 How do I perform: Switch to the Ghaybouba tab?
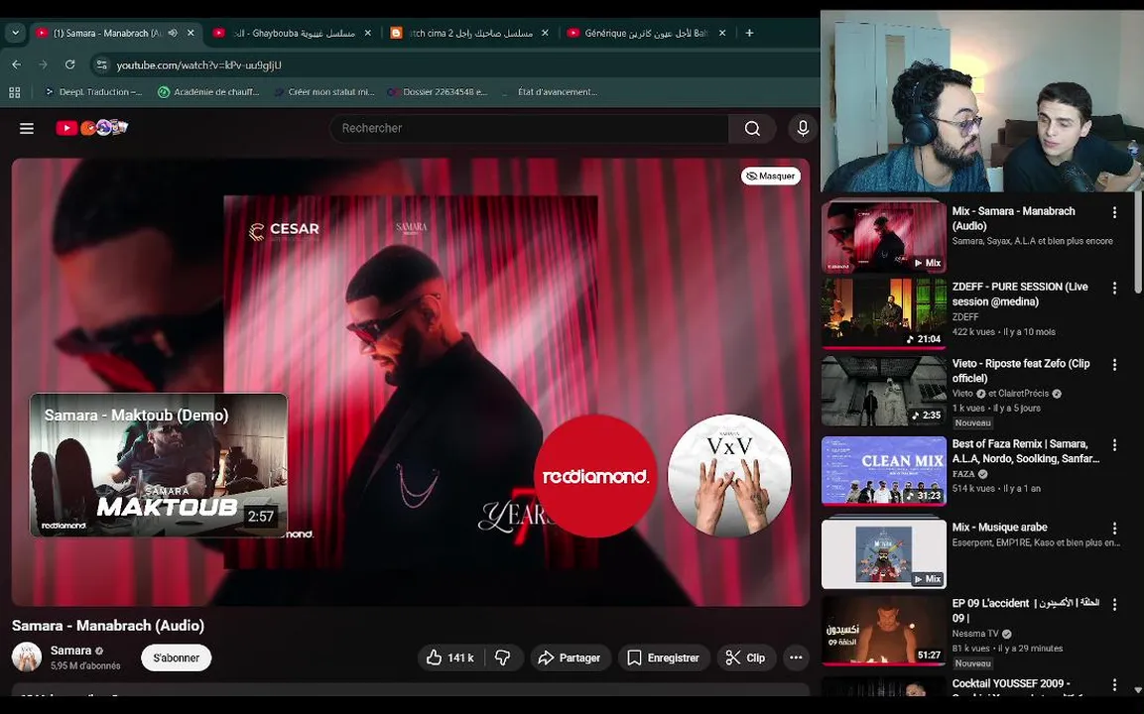click(x=292, y=33)
